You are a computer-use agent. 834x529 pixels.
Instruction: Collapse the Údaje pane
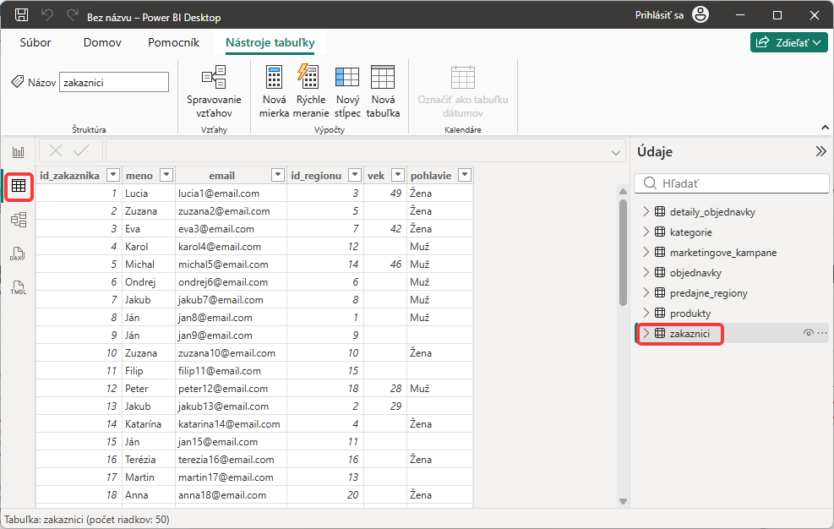820,151
